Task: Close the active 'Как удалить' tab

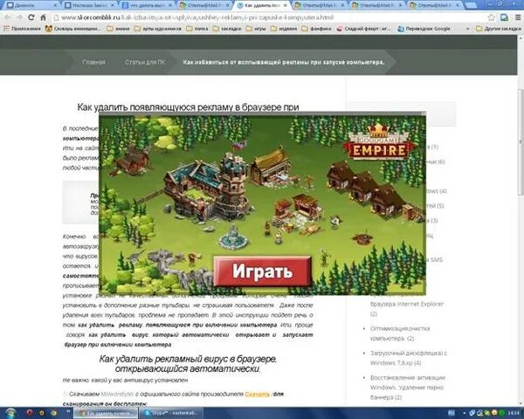Action: (x=286, y=6)
